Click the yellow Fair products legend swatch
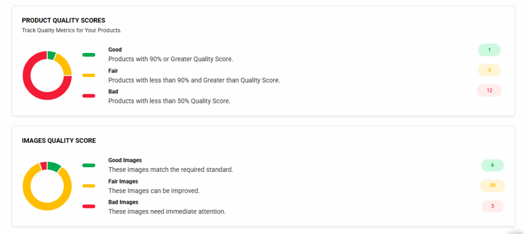This screenshot has width=524, height=234. tap(89, 75)
